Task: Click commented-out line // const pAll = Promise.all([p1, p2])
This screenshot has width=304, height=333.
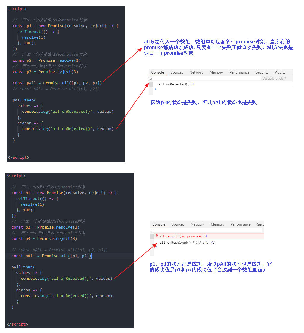Action: (x=56, y=89)
